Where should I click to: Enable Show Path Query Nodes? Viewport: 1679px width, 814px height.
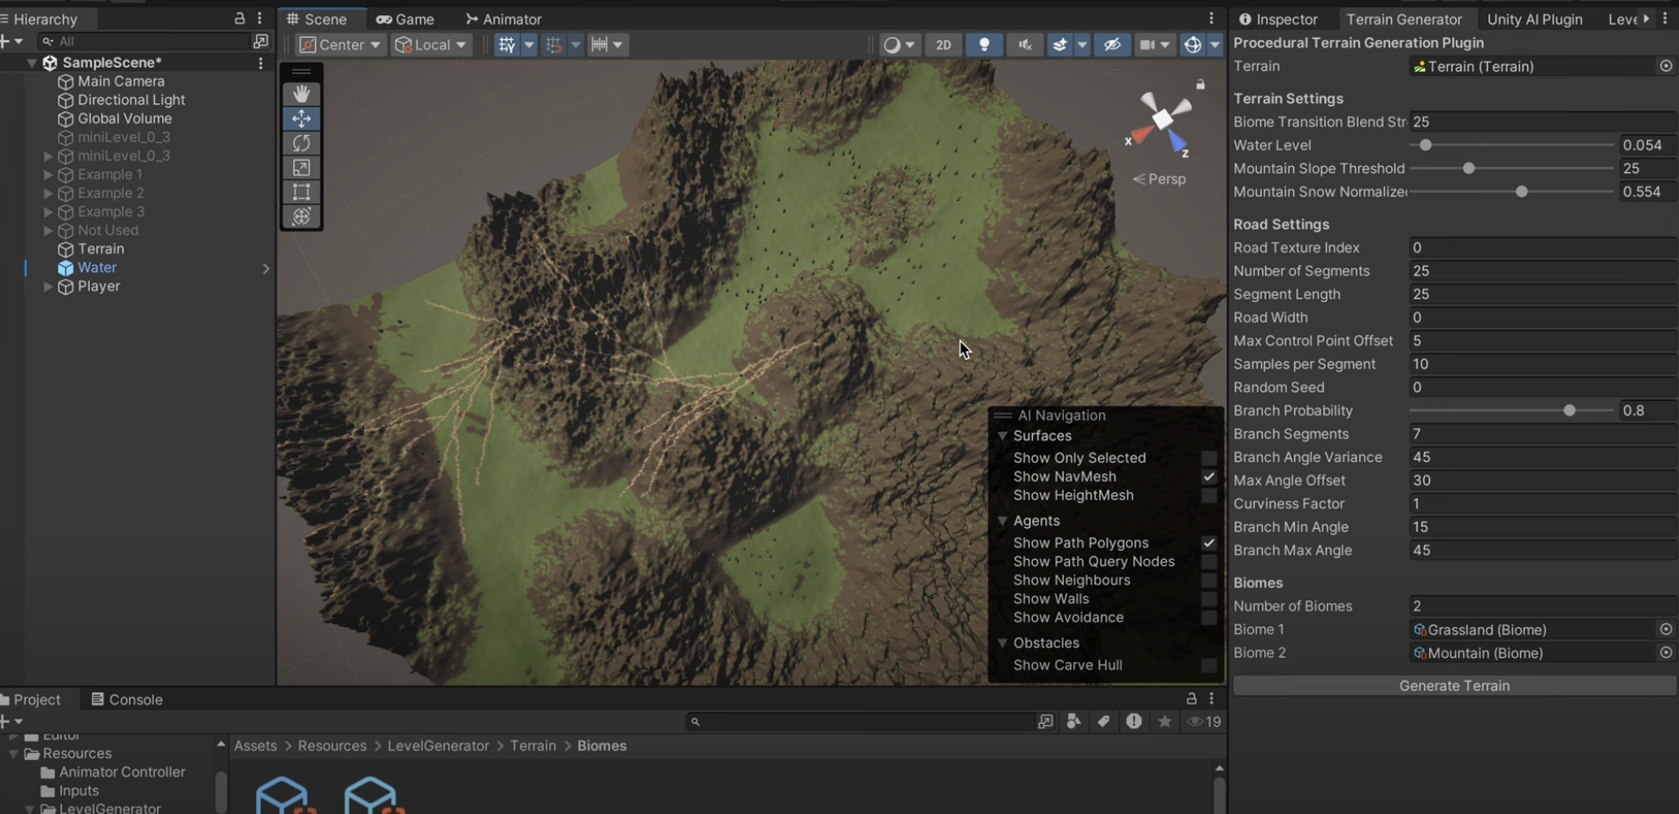click(1208, 562)
